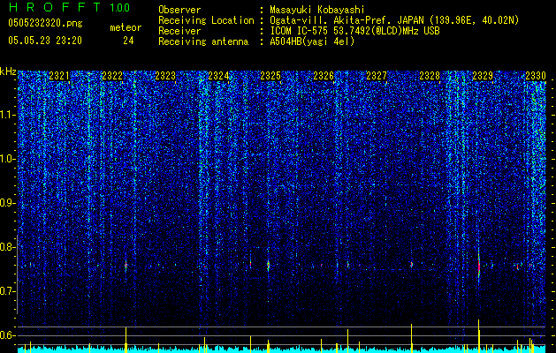Viewport: 556px width, 353px height.
Task: Click the ICOM IC-575 receiver value
Action: click(x=354, y=31)
